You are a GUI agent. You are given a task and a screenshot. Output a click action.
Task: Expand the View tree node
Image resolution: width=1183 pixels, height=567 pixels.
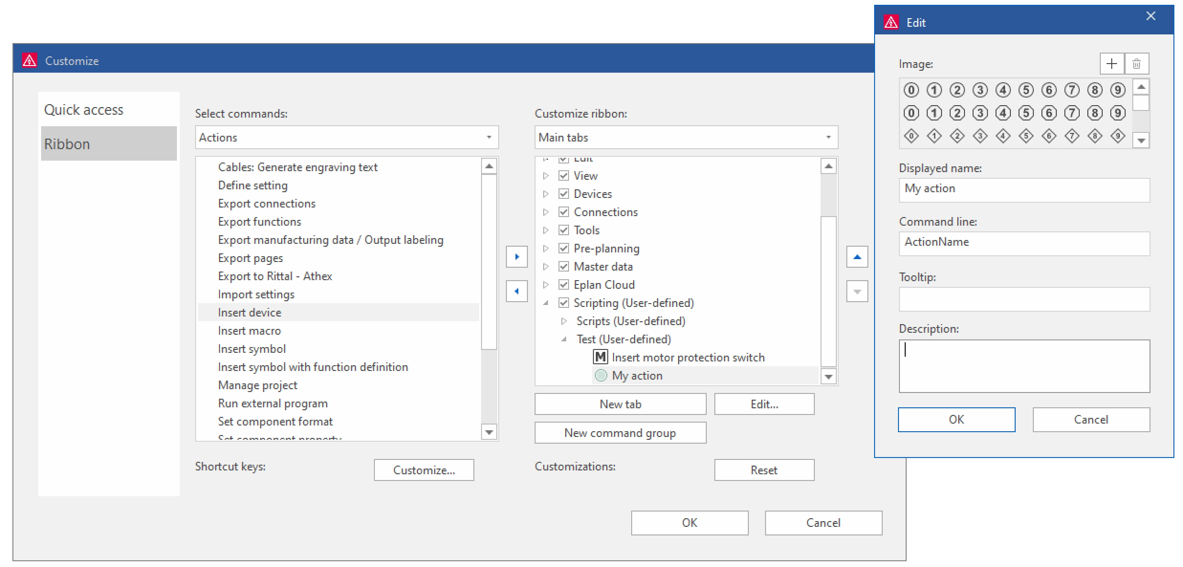[546, 175]
